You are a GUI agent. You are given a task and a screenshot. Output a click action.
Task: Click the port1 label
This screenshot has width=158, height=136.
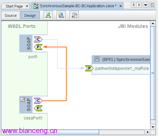[33, 57]
